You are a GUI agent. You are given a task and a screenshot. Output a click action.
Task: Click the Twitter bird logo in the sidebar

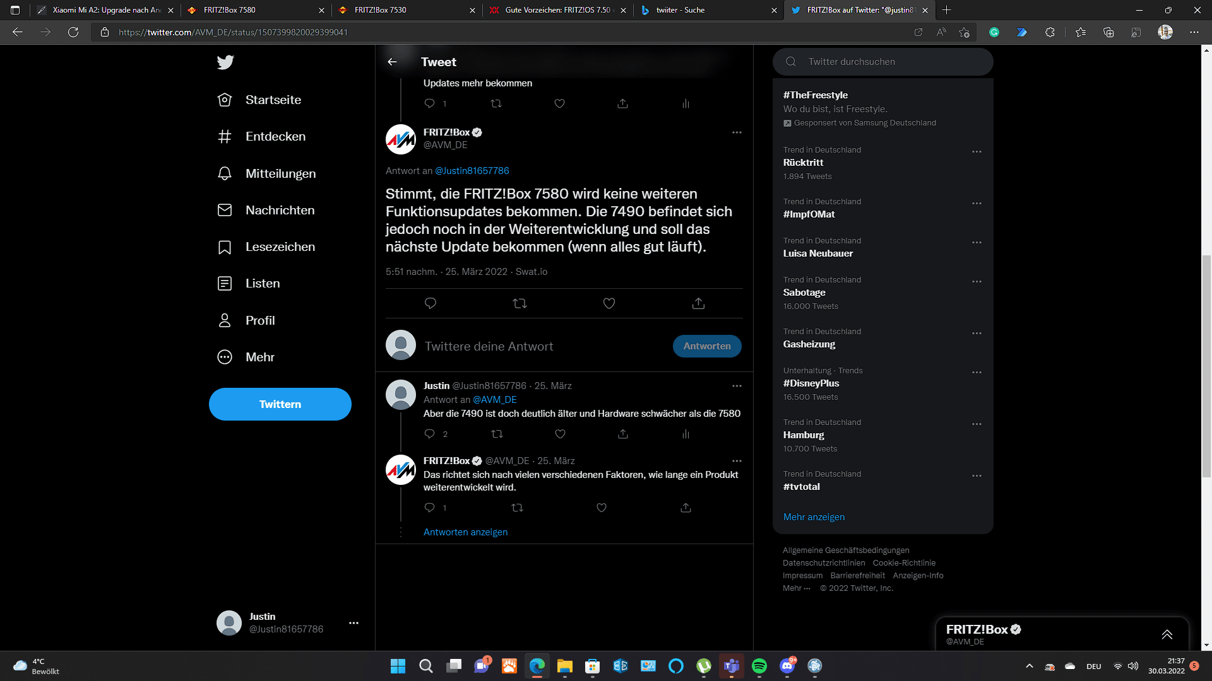coord(225,62)
